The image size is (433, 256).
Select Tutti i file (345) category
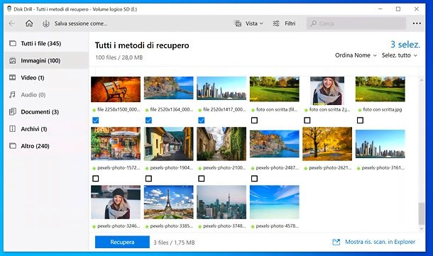[46, 43]
